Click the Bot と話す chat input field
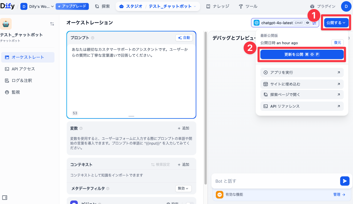This screenshot has width=353, height=204. 274,181
